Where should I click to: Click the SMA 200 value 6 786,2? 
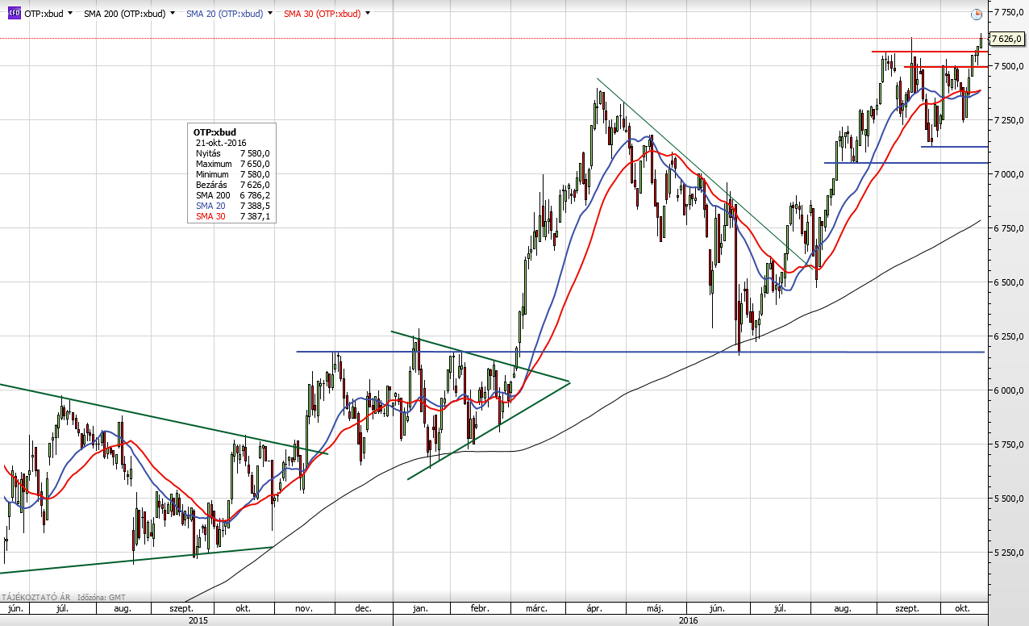tap(254, 195)
